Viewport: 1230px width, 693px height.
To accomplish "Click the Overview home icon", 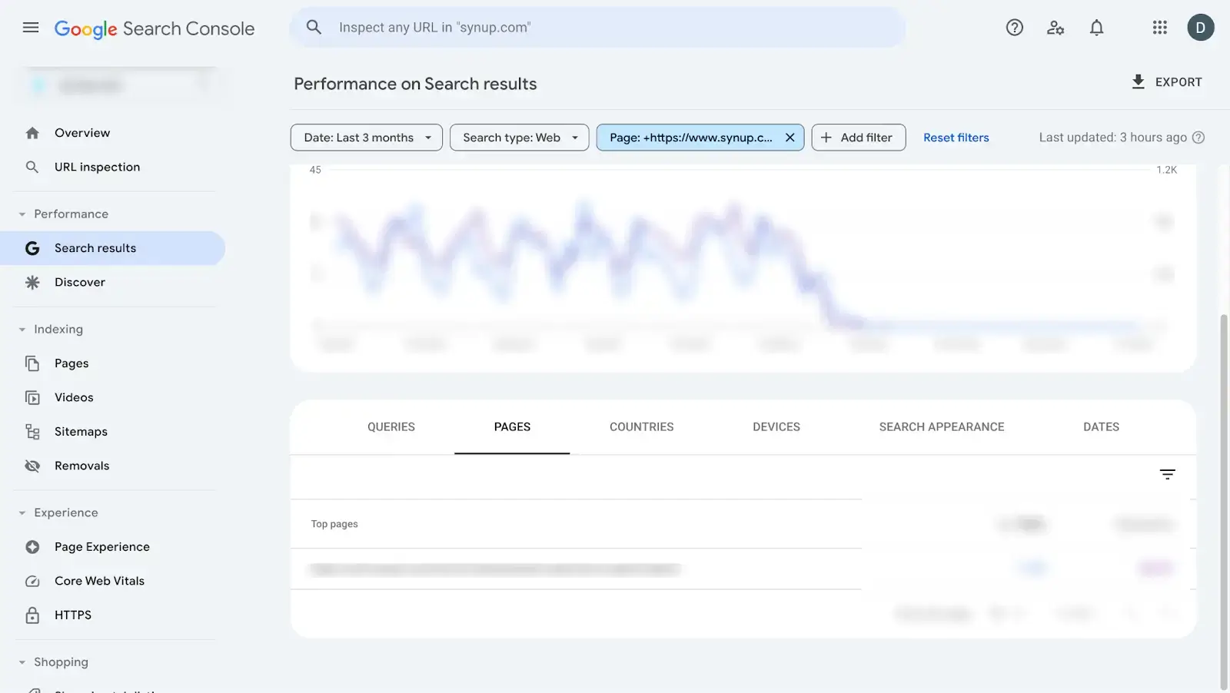I will click(32, 133).
